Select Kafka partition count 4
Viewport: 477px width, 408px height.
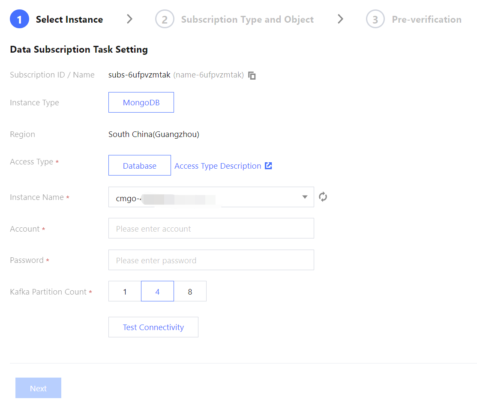point(157,291)
